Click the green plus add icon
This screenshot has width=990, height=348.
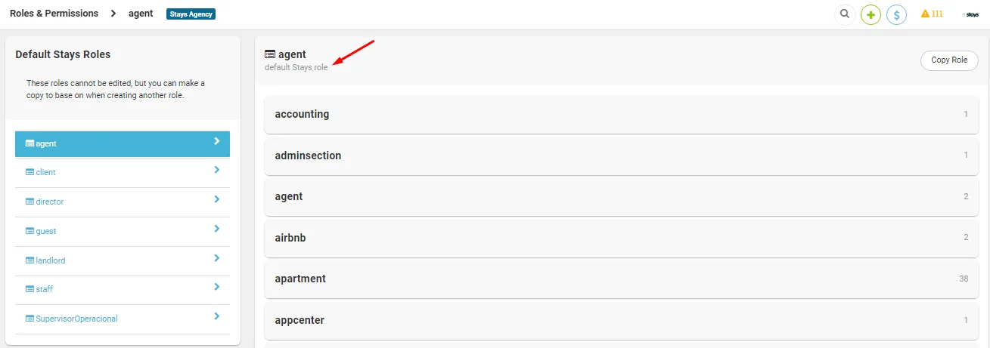pos(871,14)
